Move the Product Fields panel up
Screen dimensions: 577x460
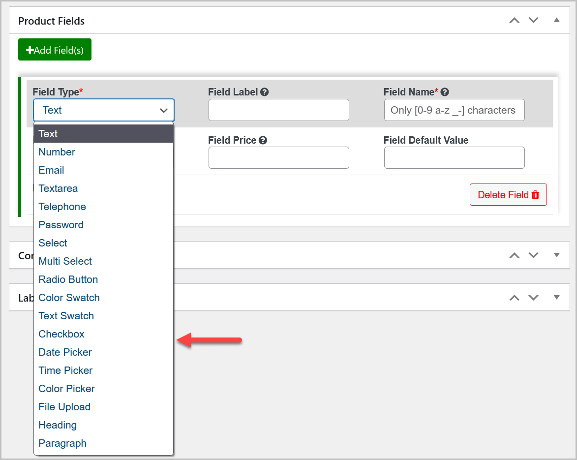[514, 21]
